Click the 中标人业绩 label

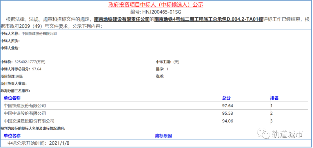(10, 48)
